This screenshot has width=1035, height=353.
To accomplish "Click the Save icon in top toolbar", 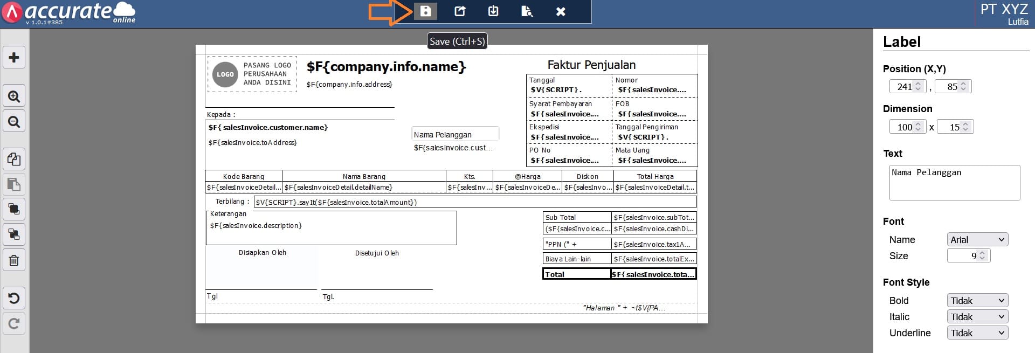I will (x=425, y=11).
